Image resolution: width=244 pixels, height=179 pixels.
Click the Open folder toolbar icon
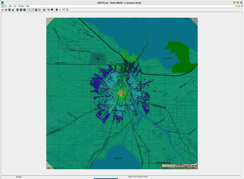point(6,9)
